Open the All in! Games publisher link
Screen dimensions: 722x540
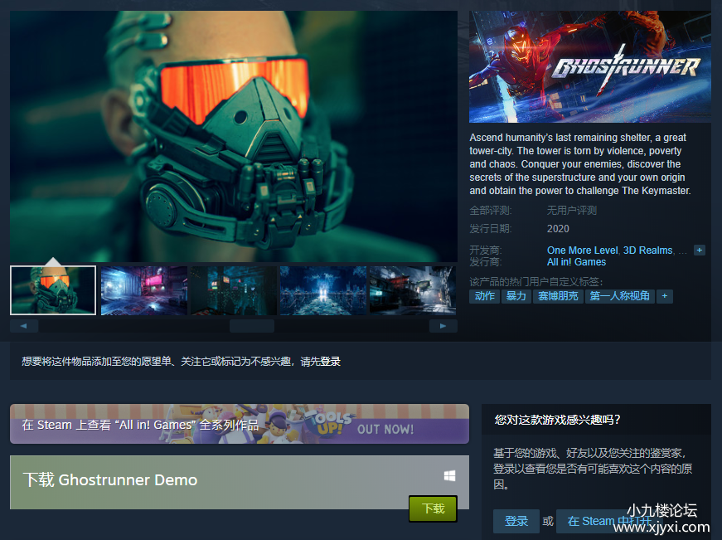[x=576, y=262]
